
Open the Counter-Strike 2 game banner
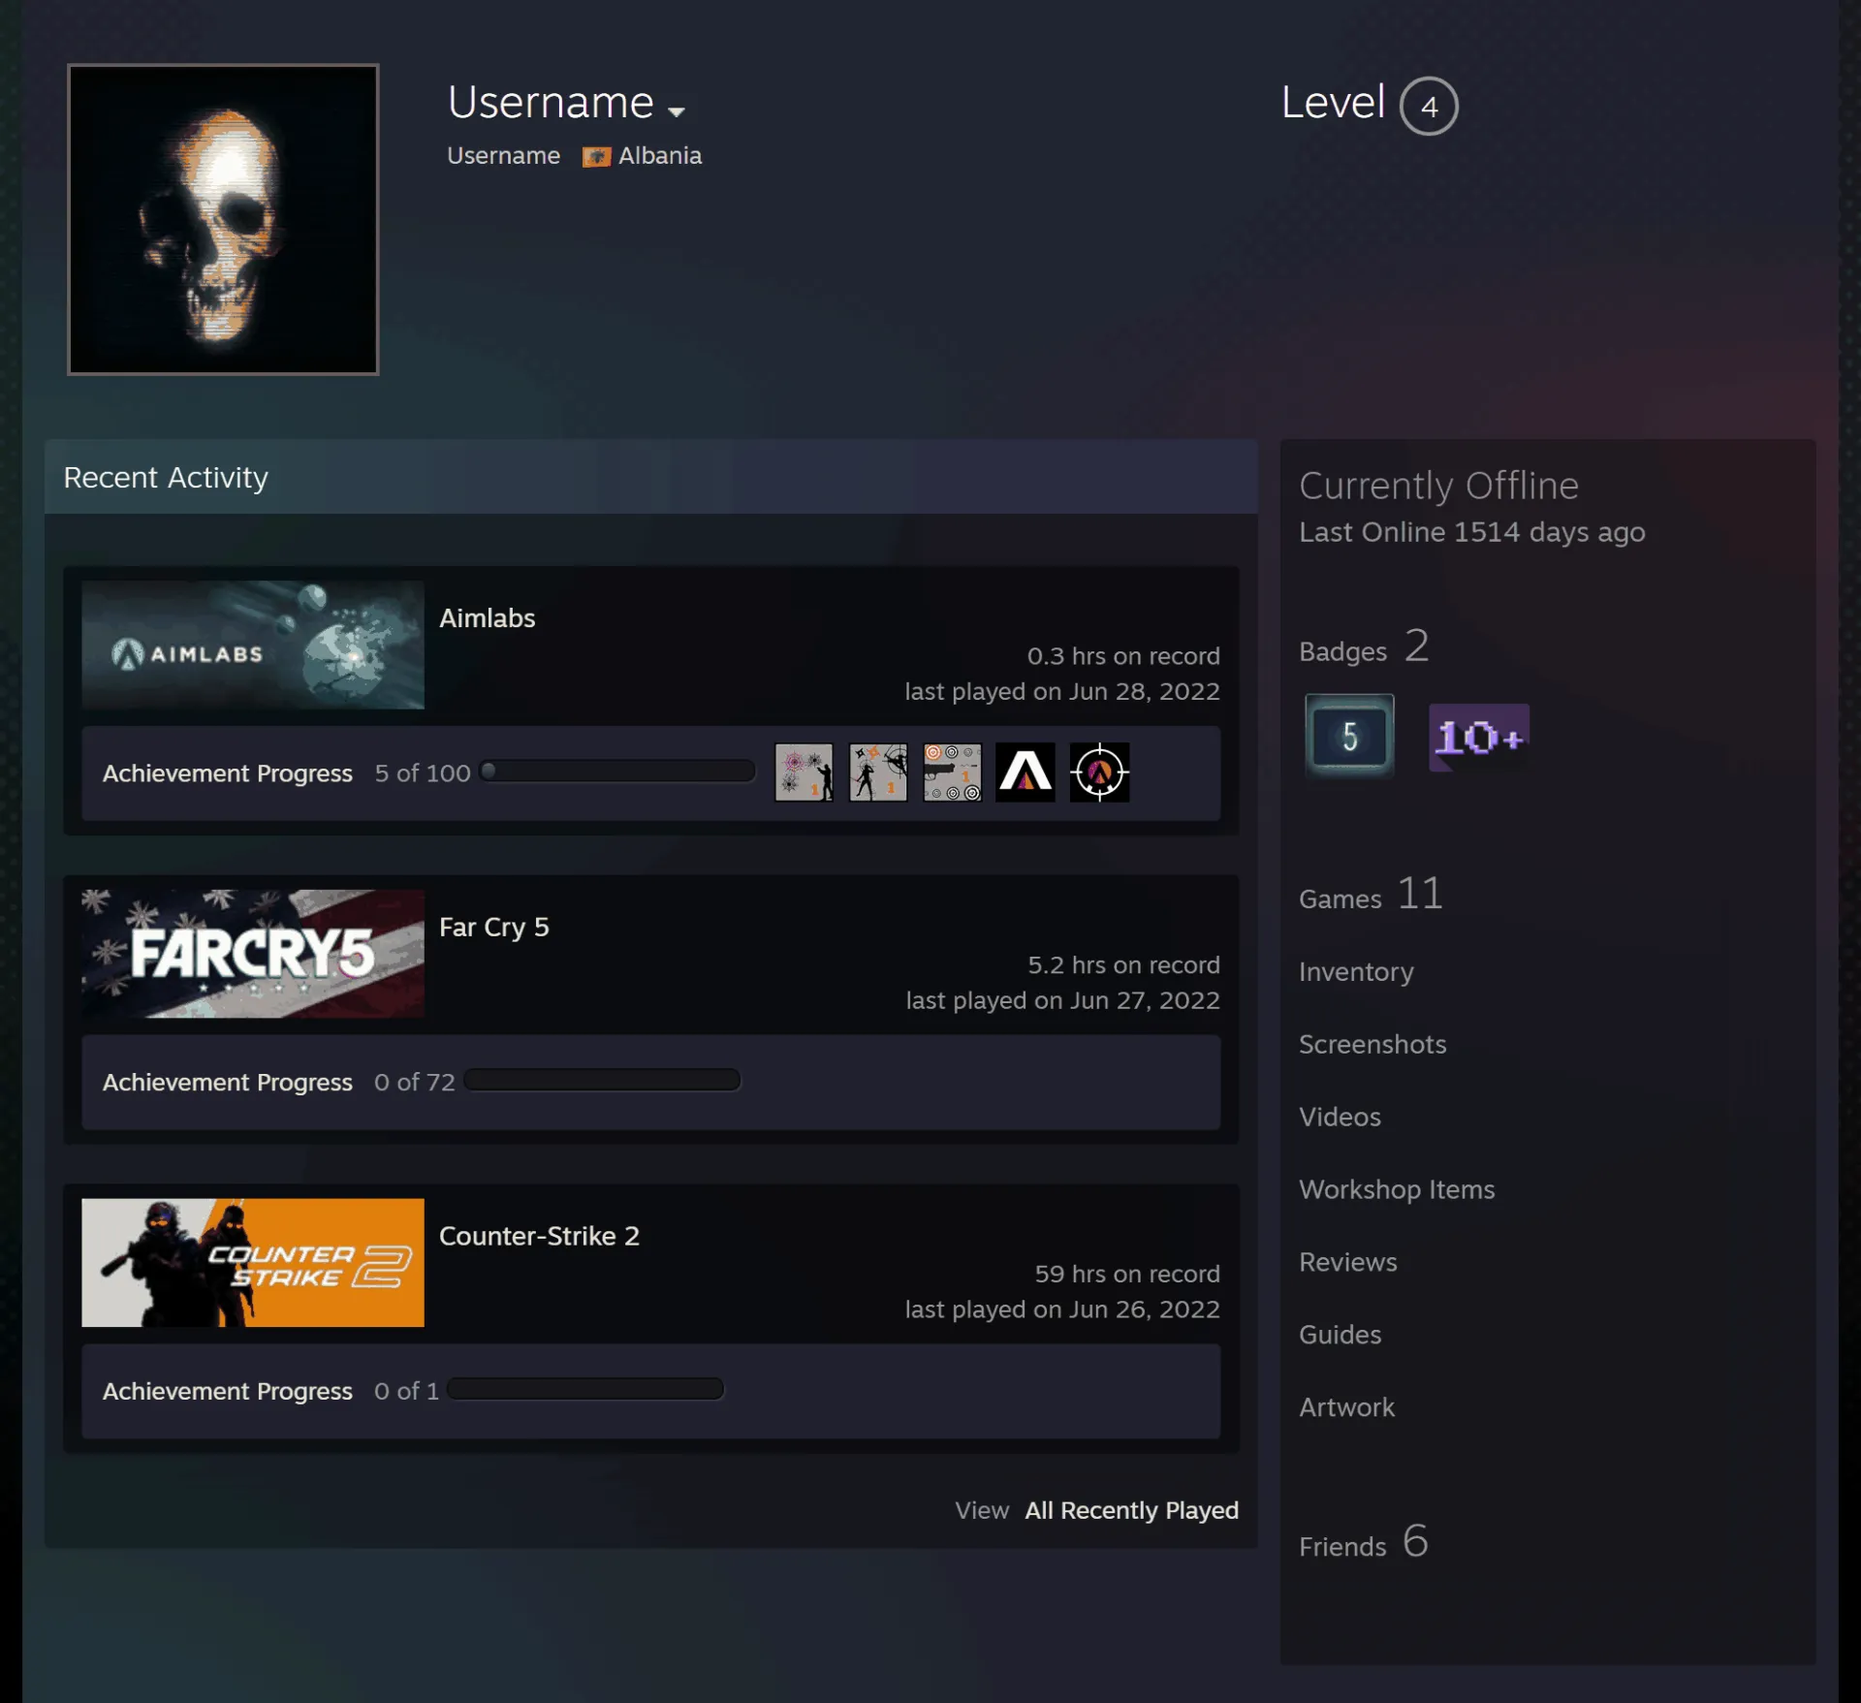[x=253, y=1263]
